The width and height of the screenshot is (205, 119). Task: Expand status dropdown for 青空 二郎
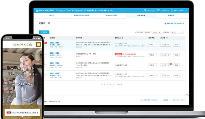click(153, 55)
